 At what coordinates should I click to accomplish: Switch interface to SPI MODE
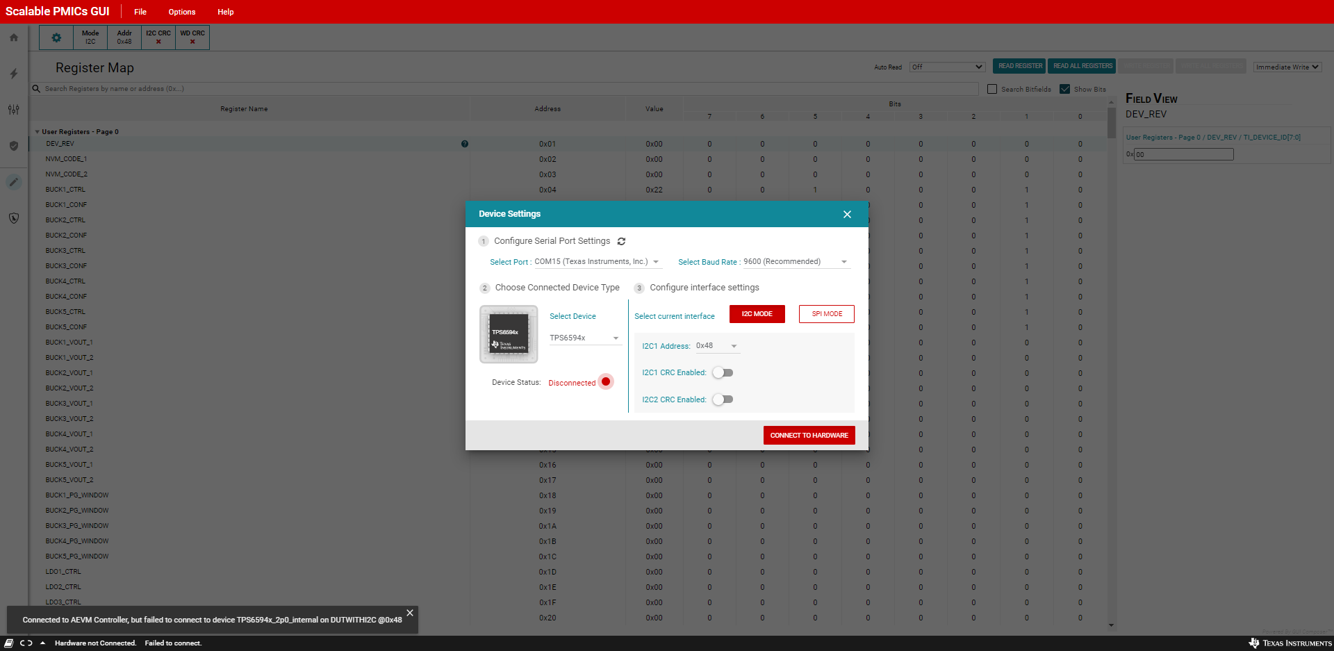click(x=826, y=314)
